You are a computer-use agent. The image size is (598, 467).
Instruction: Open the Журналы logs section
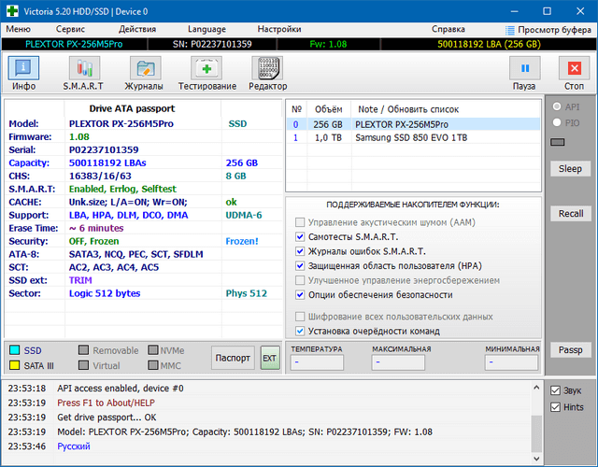coord(144,73)
